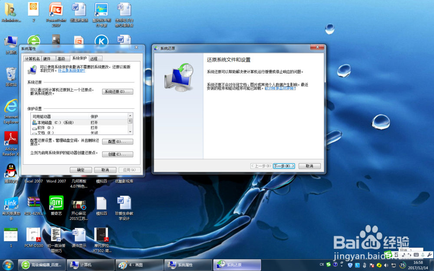The height and width of the screenshot is (271, 434).
Task: Click the drive list scroll-up arrow
Action: point(130,115)
